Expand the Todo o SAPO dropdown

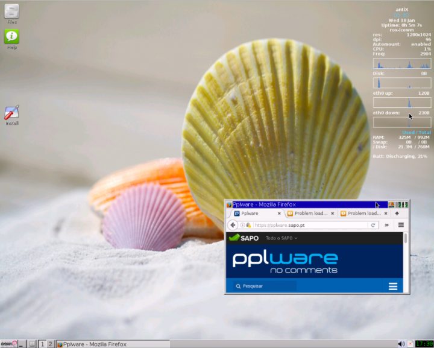(281, 238)
